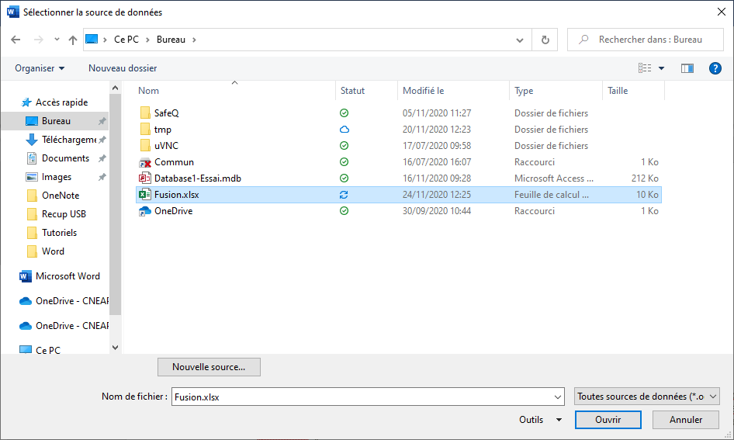
Task: Toggle the preview pane icon
Action: pos(687,68)
